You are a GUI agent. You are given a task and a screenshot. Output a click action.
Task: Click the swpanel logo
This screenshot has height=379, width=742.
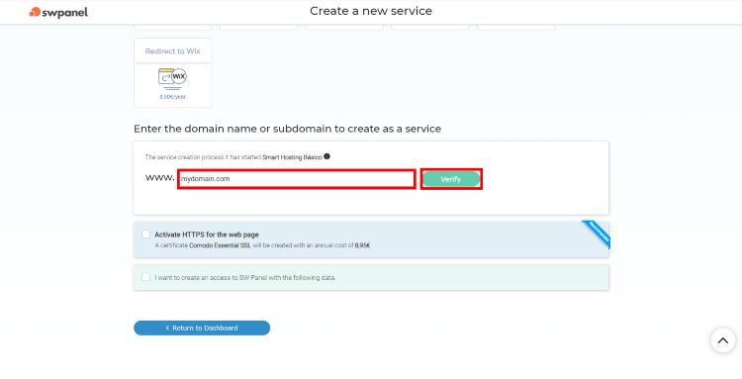(x=58, y=12)
